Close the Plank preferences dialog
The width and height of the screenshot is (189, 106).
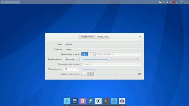140,37
